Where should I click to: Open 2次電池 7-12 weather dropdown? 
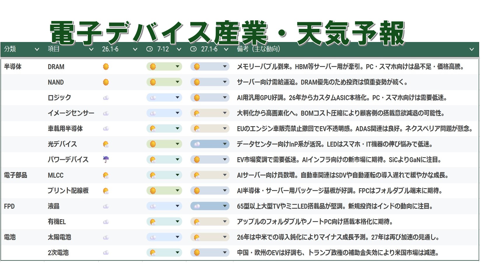click(164, 253)
